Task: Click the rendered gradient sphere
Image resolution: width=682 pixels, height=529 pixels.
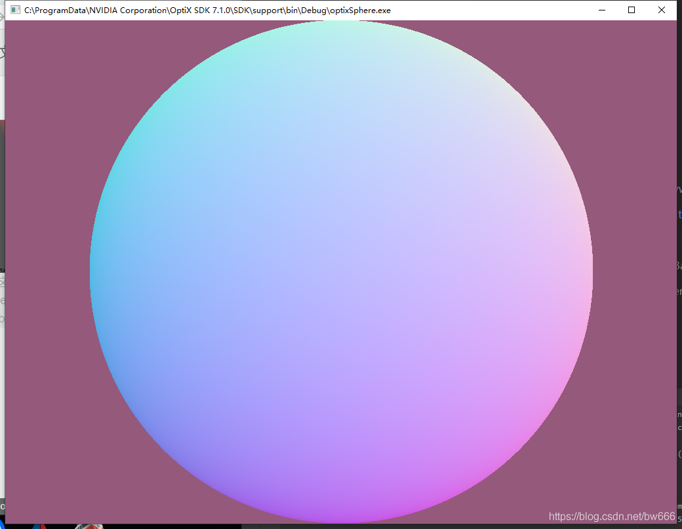Action: coord(341,271)
